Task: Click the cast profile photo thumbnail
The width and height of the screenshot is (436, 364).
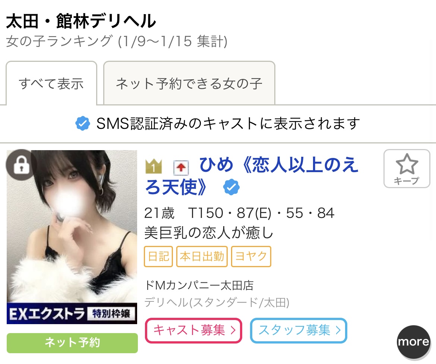Action: (72, 237)
